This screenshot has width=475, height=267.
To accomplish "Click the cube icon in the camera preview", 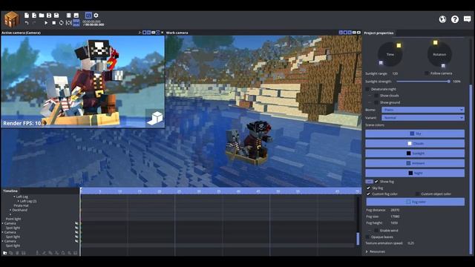I will pyautogui.click(x=155, y=118).
